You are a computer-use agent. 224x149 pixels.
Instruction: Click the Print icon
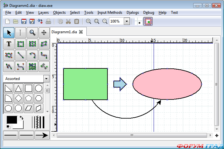pyautogui.click(x=48, y=21)
